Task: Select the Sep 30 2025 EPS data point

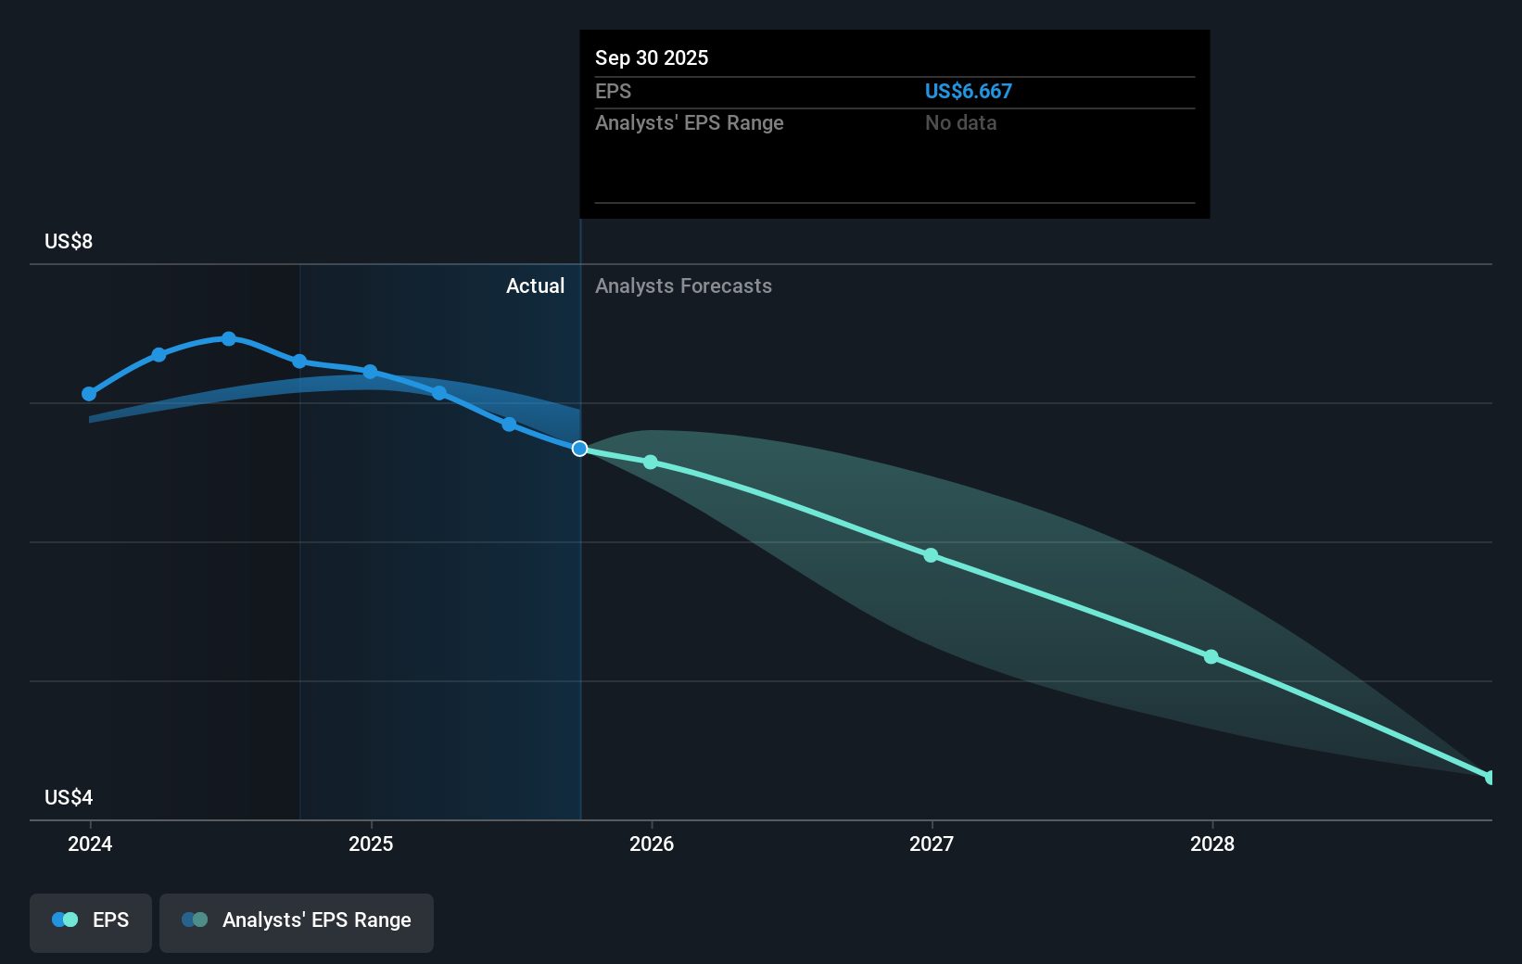Action: 579,449
